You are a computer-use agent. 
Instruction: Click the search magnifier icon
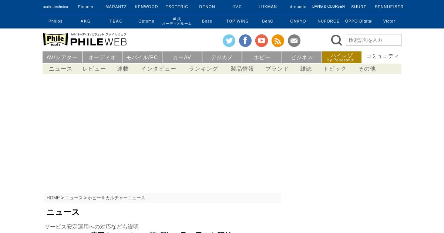(336, 40)
